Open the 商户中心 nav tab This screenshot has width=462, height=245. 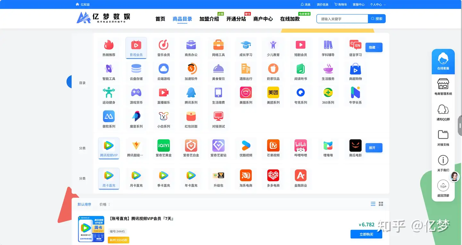tap(263, 19)
